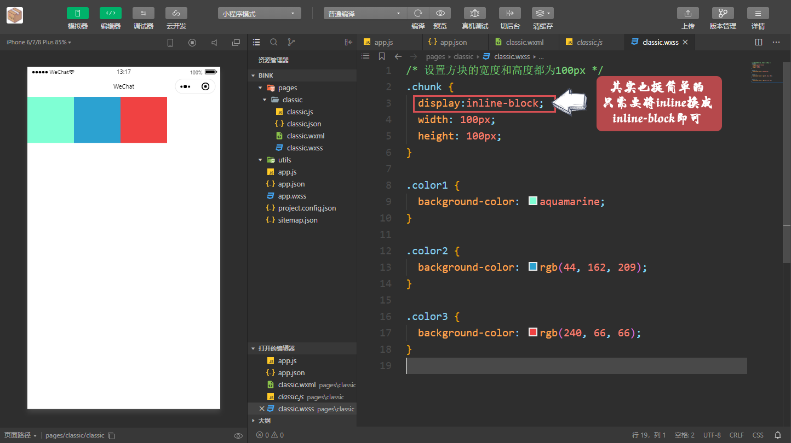The height and width of the screenshot is (443, 791).
Task: Click the Details (详情) button
Action: tap(758, 13)
